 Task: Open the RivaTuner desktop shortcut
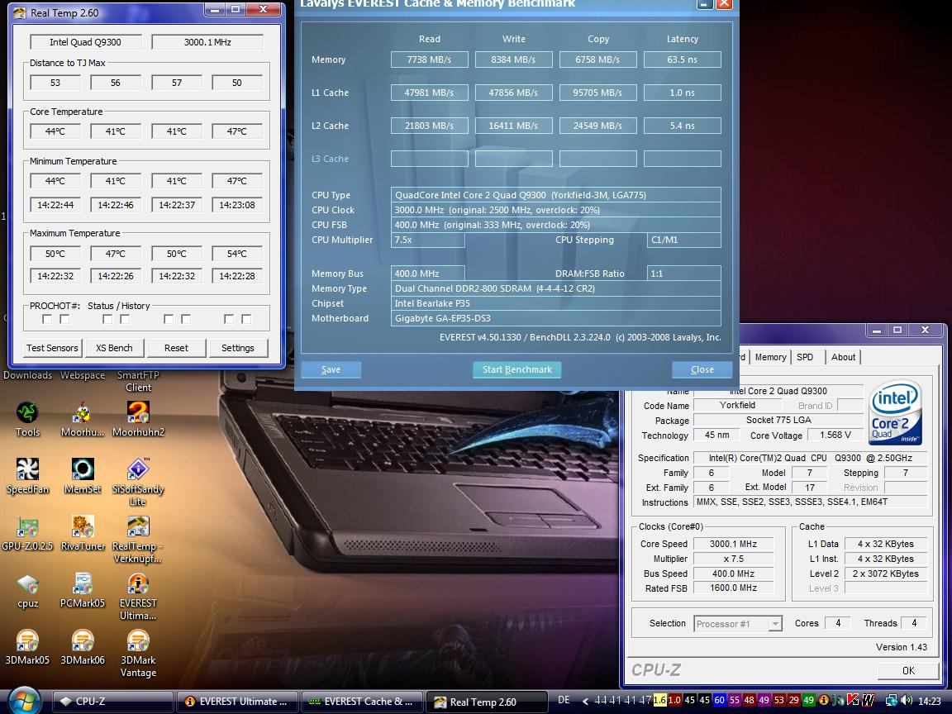click(x=83, y=533)
